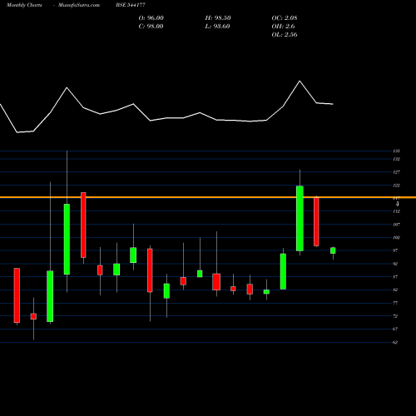Click the 'H: 98.50' high value

(x=218, y=18)
